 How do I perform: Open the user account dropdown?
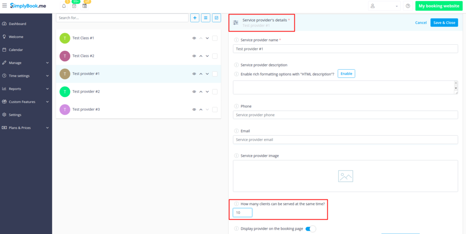coord(384,6)
